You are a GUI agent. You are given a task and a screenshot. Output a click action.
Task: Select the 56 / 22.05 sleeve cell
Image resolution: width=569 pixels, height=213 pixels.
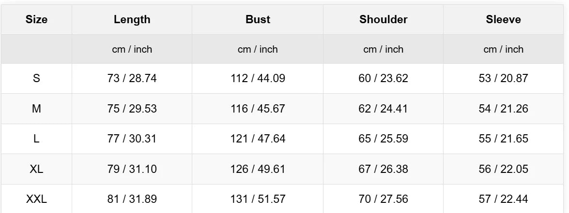tap(503, 169)
